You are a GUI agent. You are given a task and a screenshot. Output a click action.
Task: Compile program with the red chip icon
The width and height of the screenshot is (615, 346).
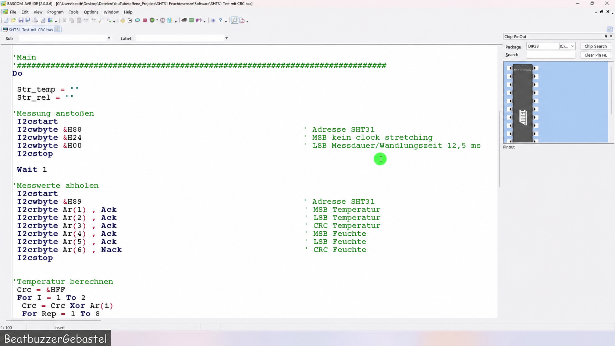coord(145,20)
